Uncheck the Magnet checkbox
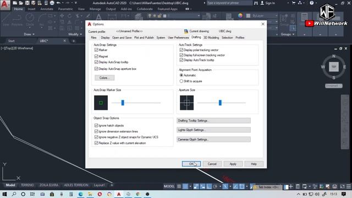This screenshot has width=352, height=198. click(x=96, y=56)
